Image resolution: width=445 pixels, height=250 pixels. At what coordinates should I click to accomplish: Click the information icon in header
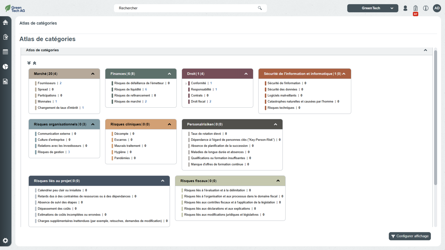pyautogui.click(x=426, y=8)
